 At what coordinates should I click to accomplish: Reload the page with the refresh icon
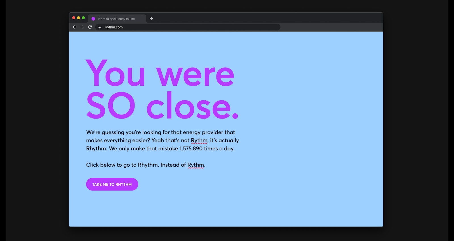(x=90, y=27)
